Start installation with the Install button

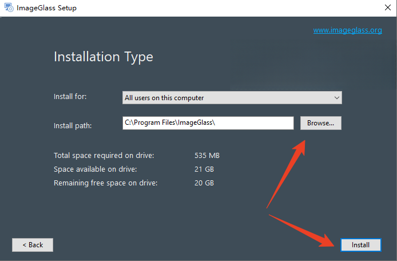coord(360,245)
